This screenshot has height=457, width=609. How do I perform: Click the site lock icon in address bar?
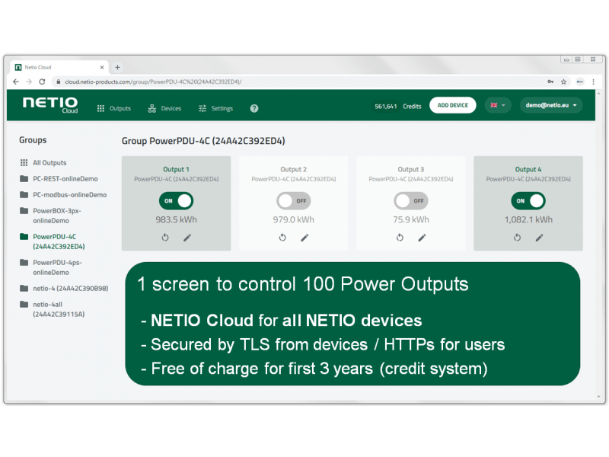pyautogui.click(x=59, y=81)
